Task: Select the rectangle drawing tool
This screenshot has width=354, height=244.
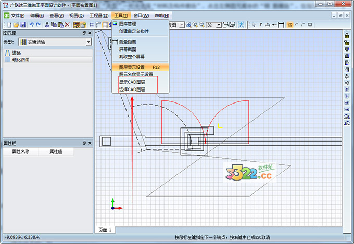Action: 310,24
